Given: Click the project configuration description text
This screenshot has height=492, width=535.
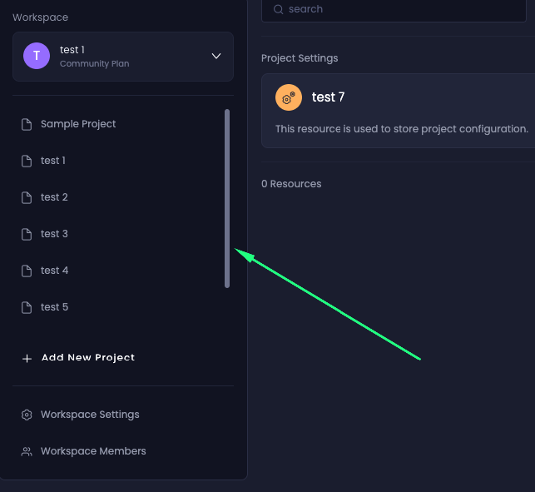Looking at the screenshot, I should 402,129.
